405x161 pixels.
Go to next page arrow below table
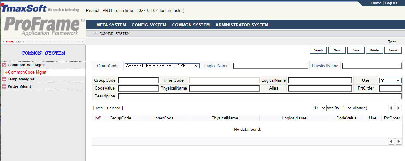398,142
